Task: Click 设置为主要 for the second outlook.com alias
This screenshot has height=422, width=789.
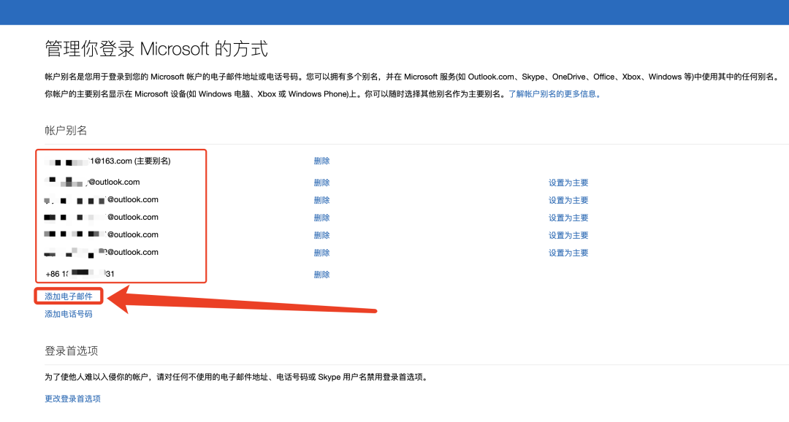Action: coord(568,199)
